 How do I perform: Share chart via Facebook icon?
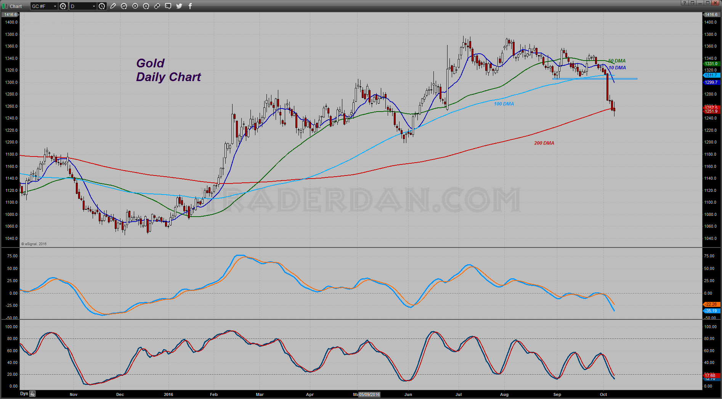click(x=190, y=6)
